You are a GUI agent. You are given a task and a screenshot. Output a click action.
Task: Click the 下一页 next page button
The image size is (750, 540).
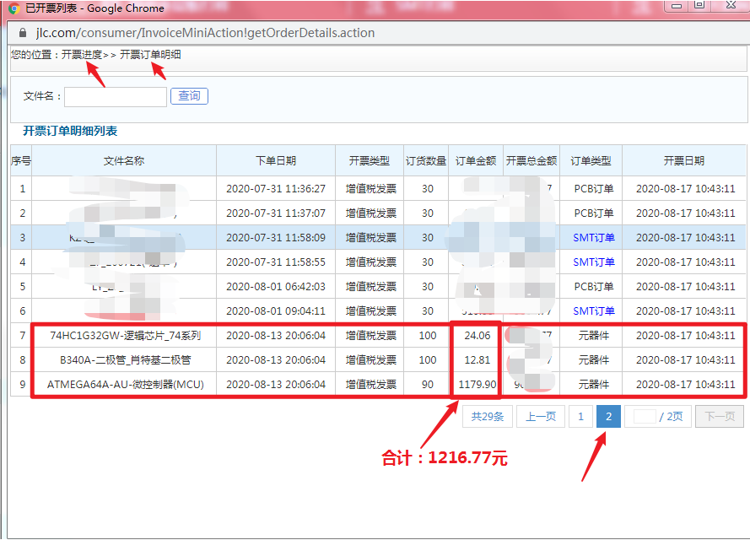[719, 416]
